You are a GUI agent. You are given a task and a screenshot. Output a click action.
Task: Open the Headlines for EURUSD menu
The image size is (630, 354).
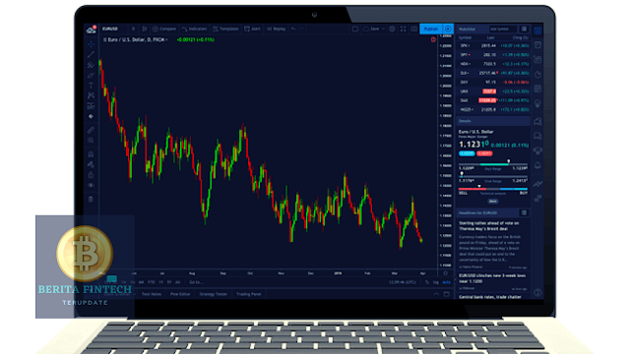pyautogui.click(x=524, y=212)
